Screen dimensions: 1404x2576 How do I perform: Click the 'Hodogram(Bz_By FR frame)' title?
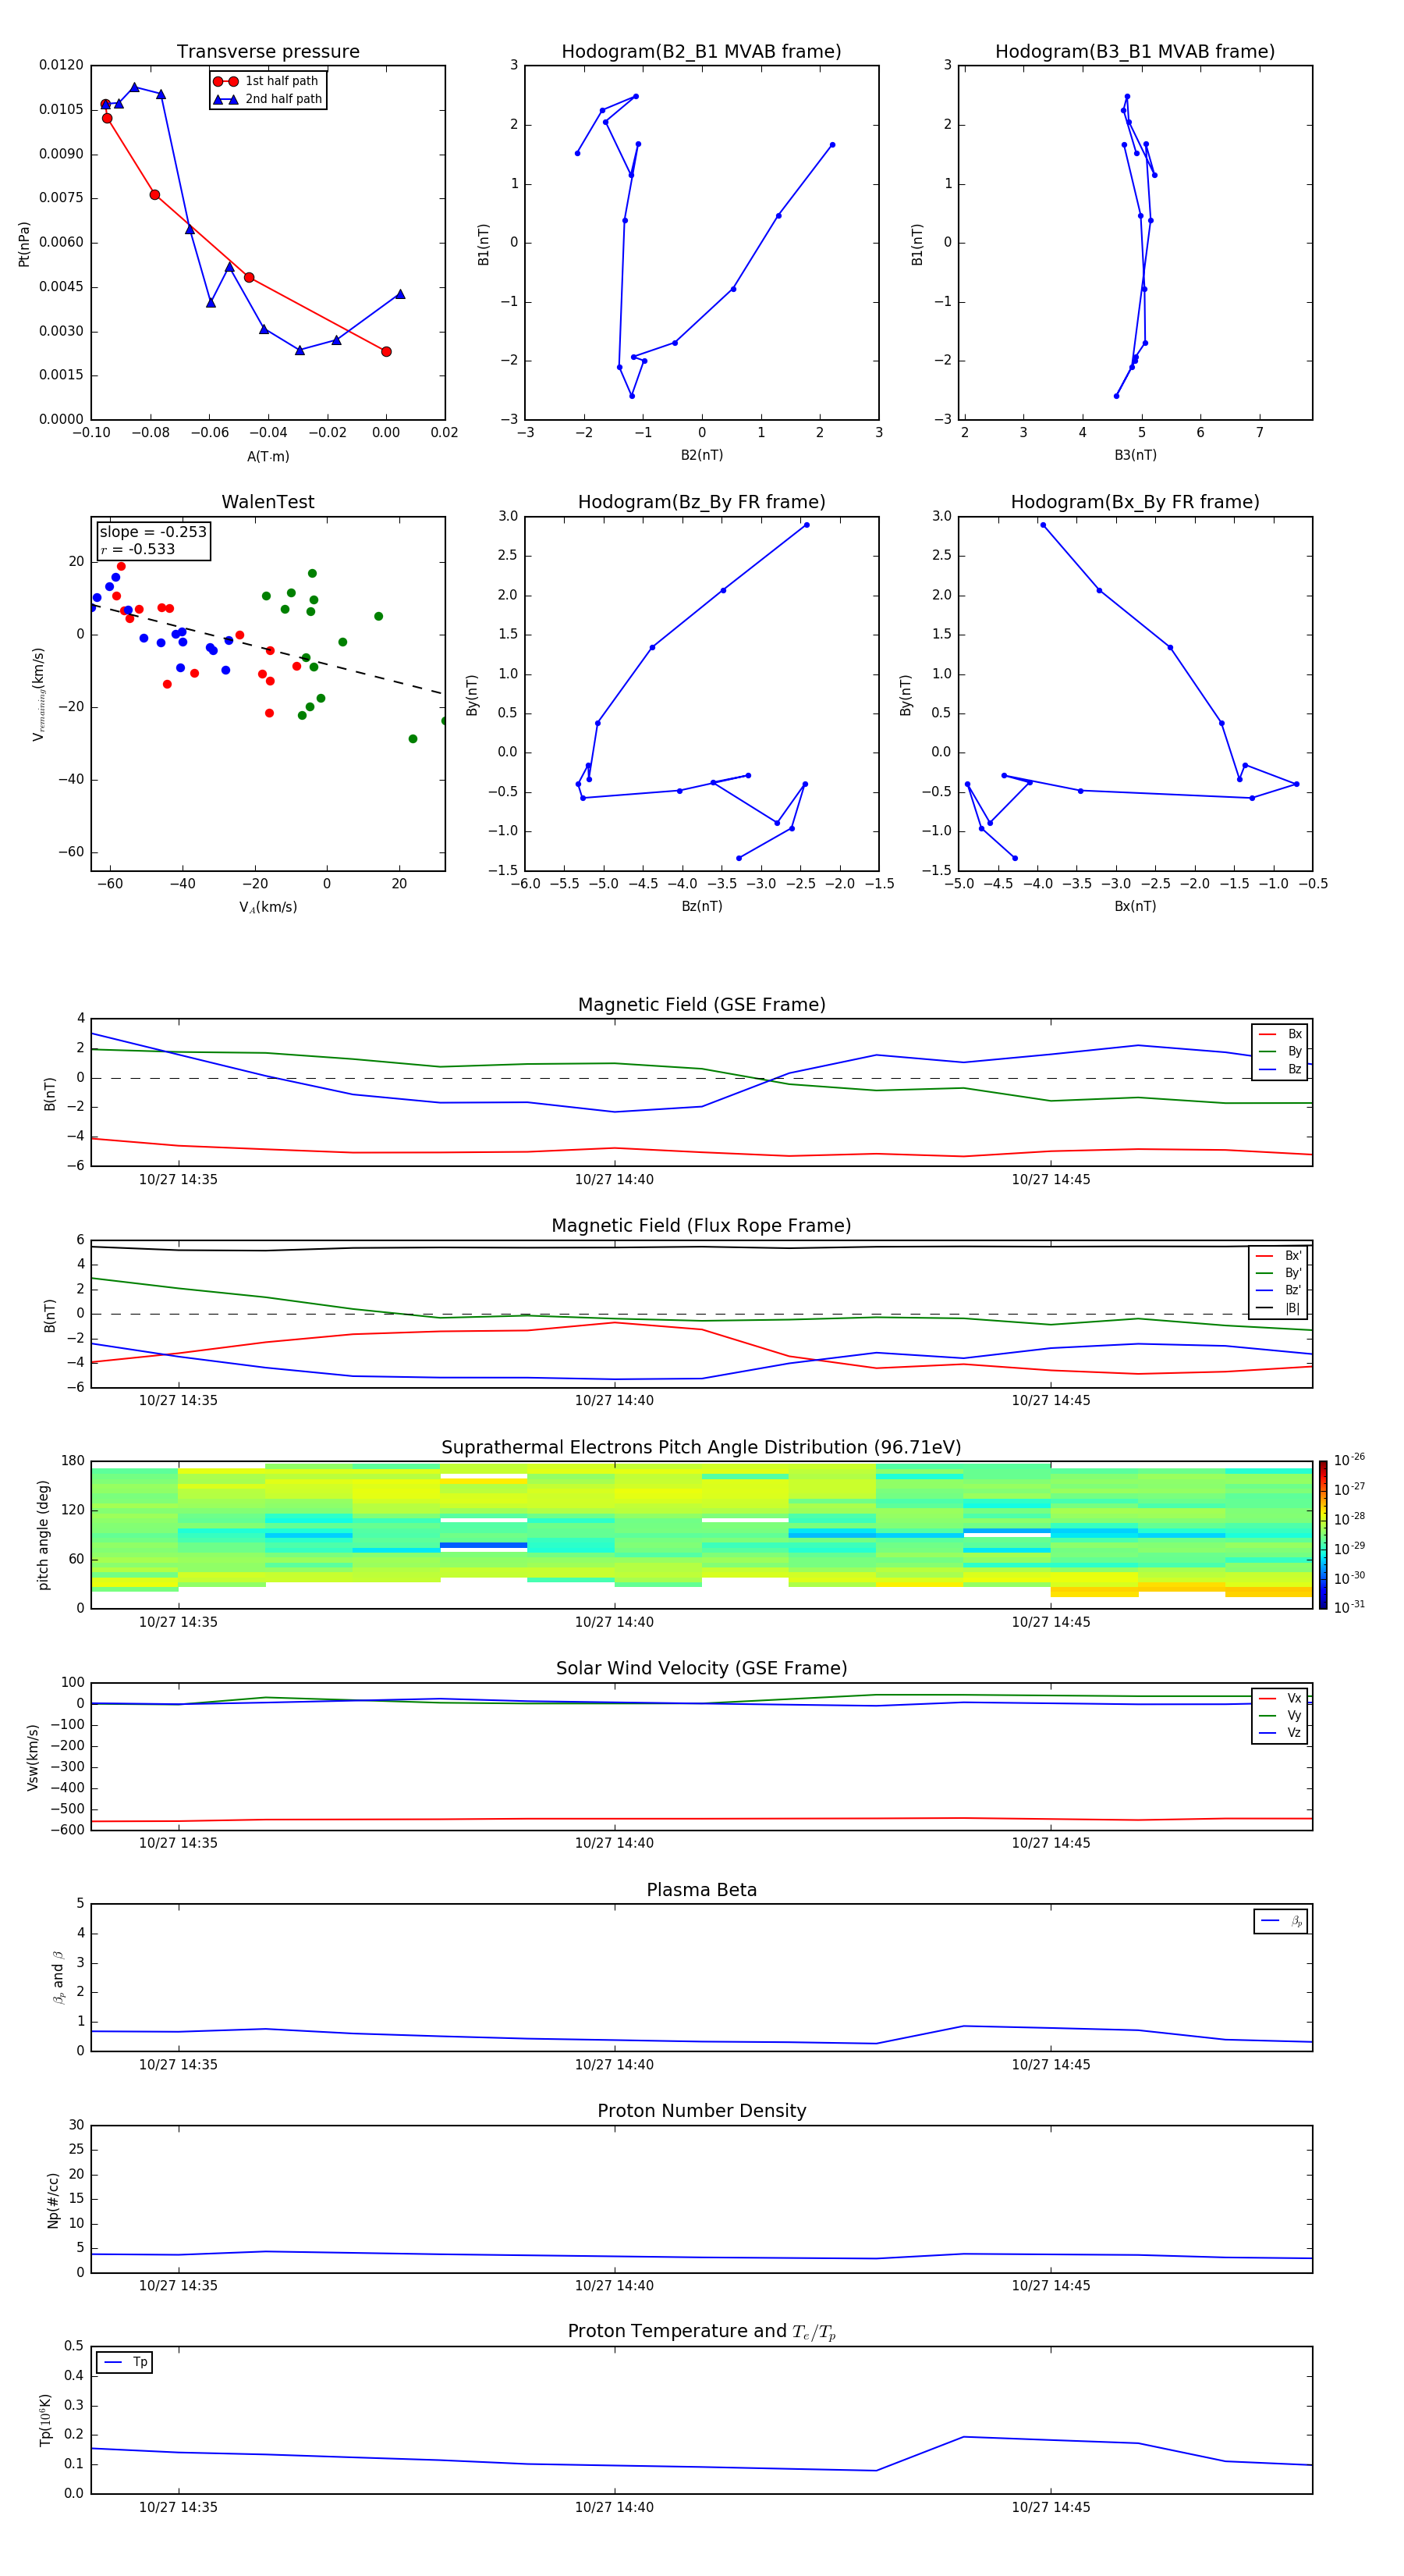(x=701, y=502)
